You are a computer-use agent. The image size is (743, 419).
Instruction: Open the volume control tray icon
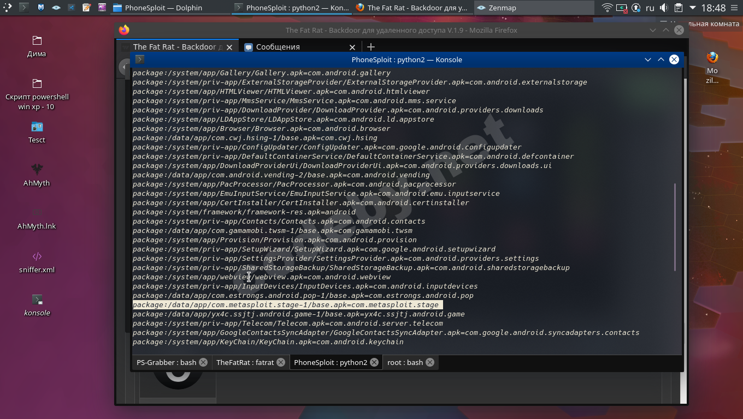(664, 8)
